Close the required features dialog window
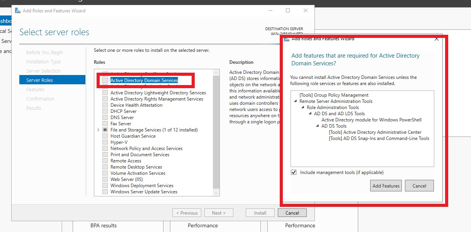Viewport: 471px width, 232px height. tap(437, 39)
